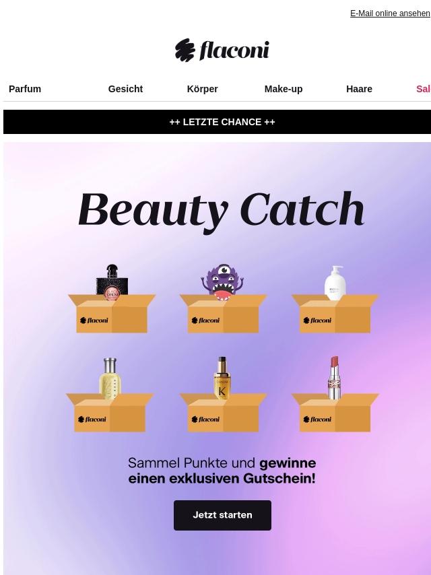Click flaconi label on lipstick's cardboard box
The width and height of the screenshot is (431, 575).
[x=317, y=419]
